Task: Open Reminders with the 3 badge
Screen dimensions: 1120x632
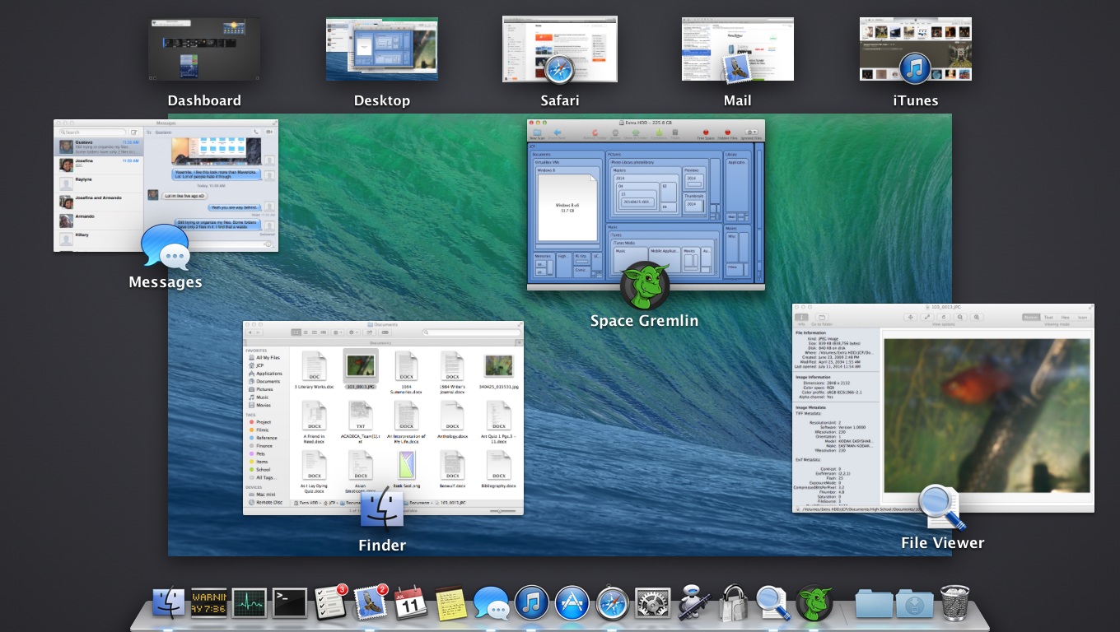Action: [x=330, y=603]
